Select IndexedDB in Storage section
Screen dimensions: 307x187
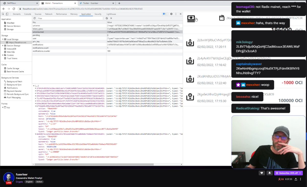10,48
